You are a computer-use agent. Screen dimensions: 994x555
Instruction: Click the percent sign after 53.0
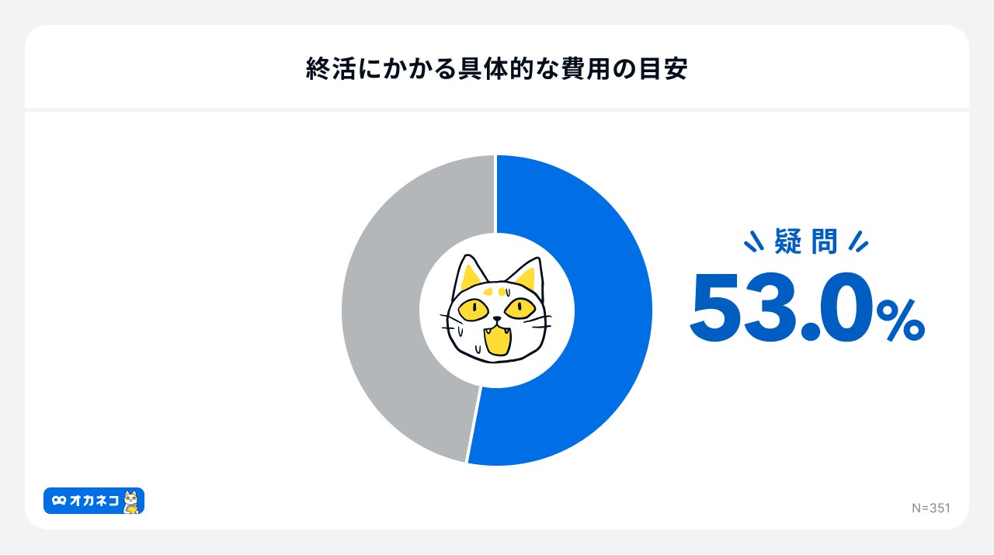[901, 321]
